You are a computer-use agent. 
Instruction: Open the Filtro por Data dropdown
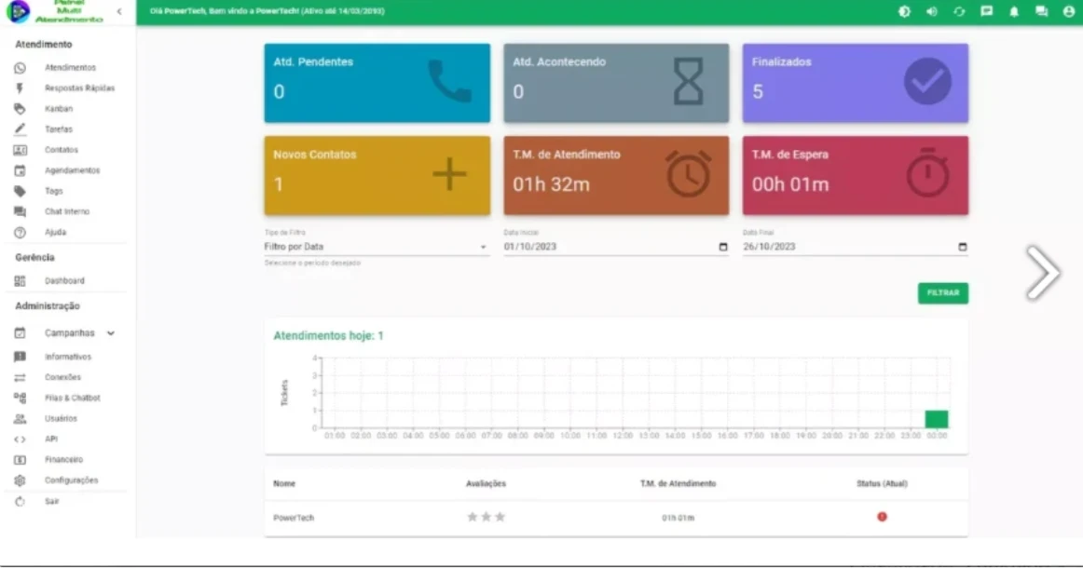tap(483, 248)
